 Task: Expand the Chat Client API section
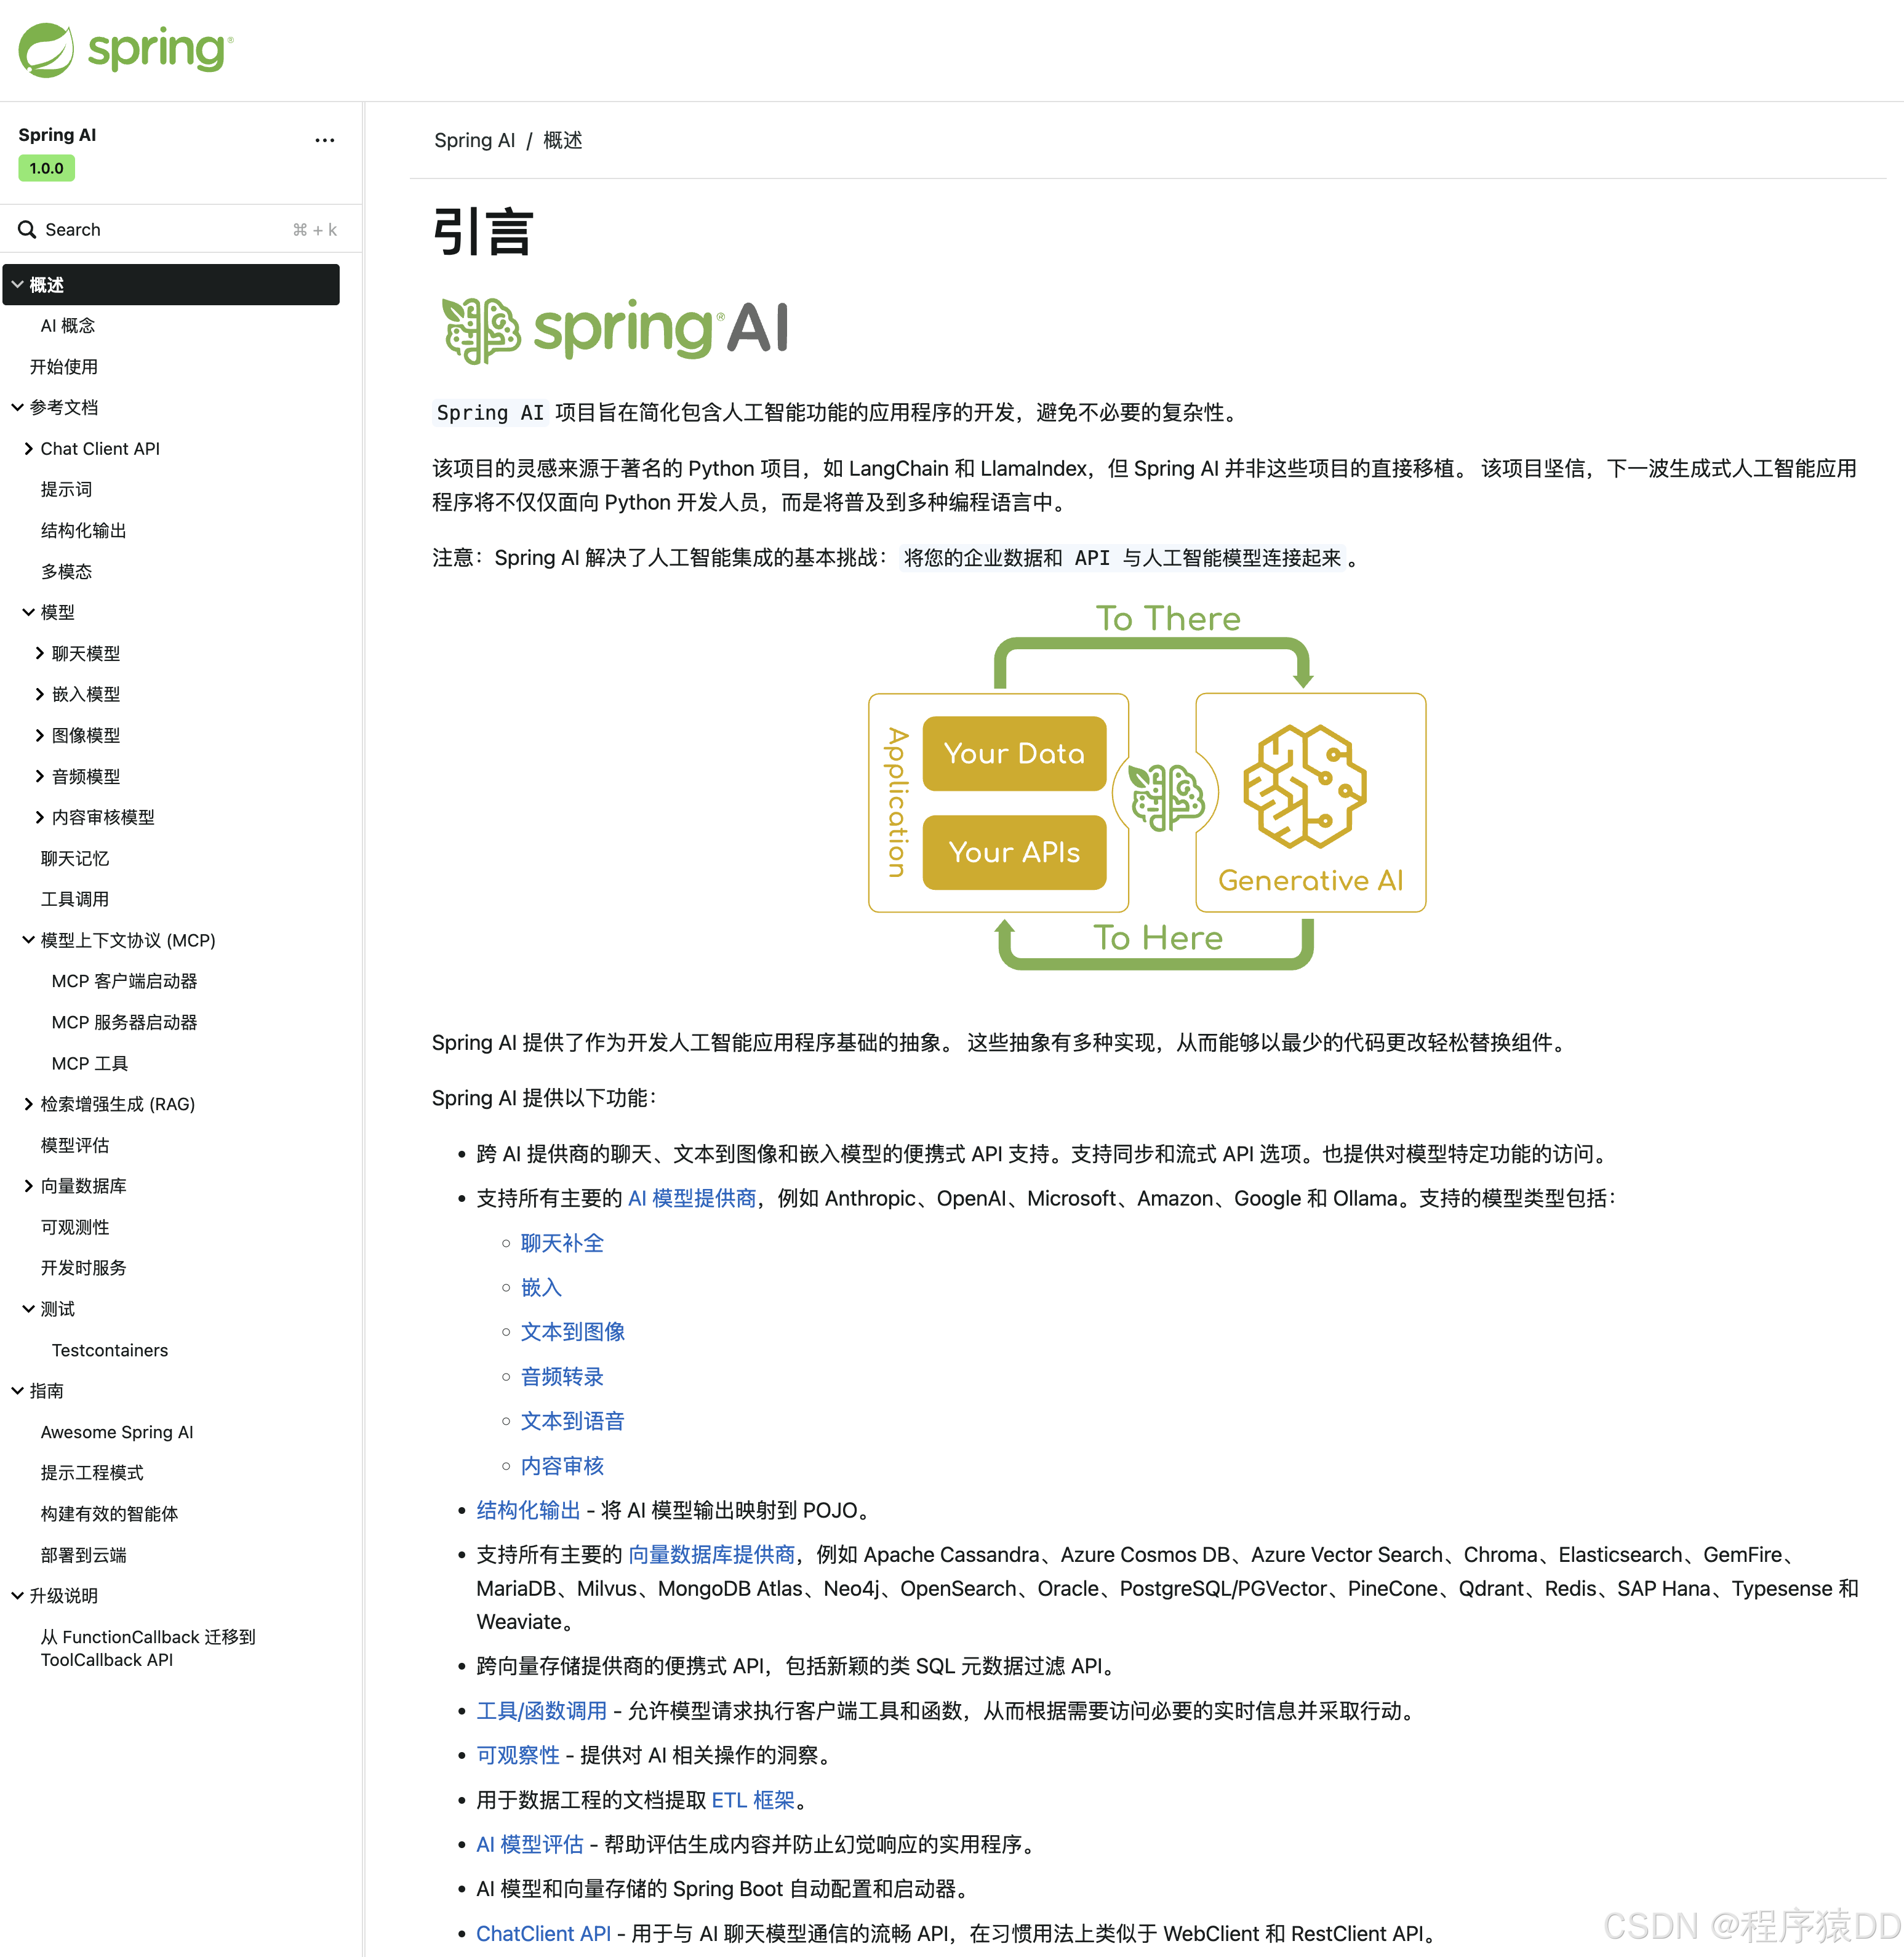point(29,449)
